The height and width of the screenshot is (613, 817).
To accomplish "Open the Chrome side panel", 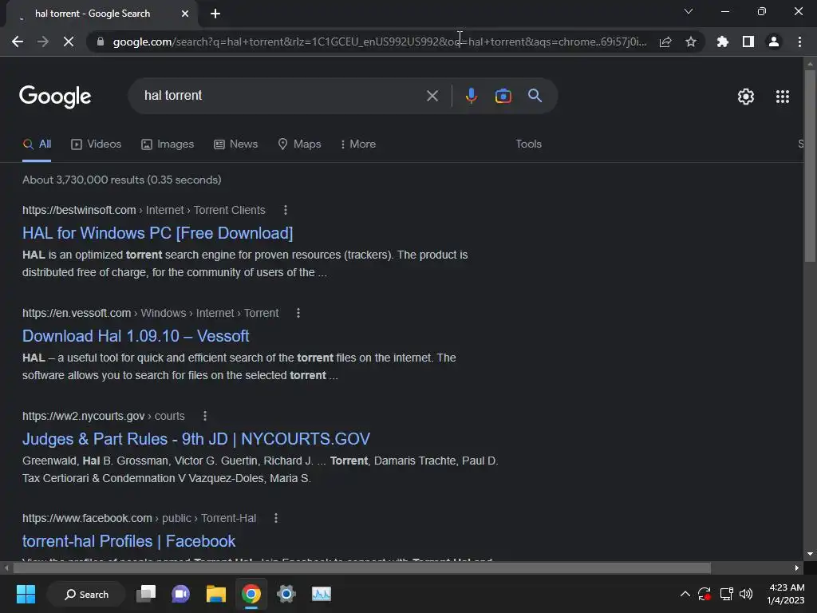I will tap(748, 42).
